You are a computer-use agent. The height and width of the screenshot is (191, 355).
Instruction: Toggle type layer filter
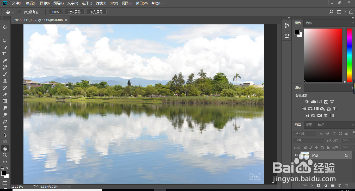click(x=334, y=133)
